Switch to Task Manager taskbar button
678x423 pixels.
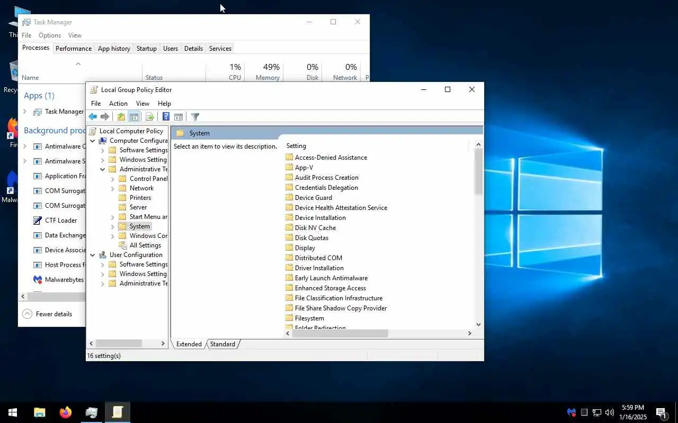pyautogui.click(x=91, y=412)
